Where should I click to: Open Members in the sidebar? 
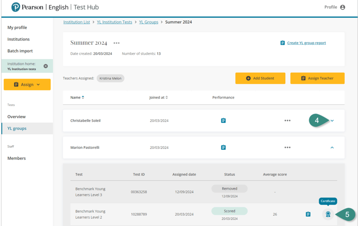click(16, 158)
